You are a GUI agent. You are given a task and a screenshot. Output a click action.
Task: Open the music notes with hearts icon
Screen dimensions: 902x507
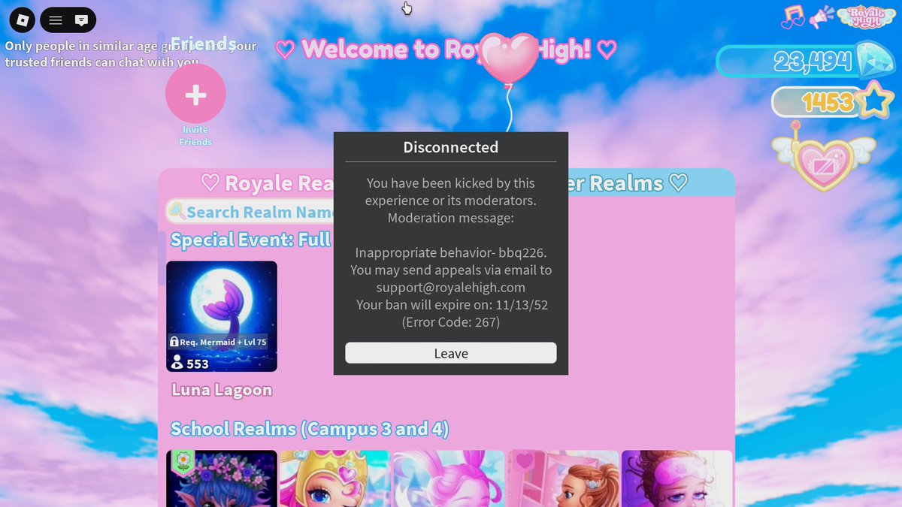click(x=792, y=17)
